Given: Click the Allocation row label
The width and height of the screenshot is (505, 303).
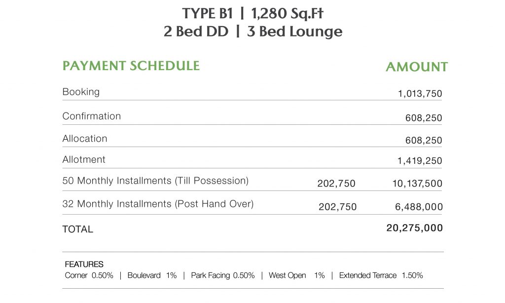Looking at the screenshot, I should [x=84, y=139].
